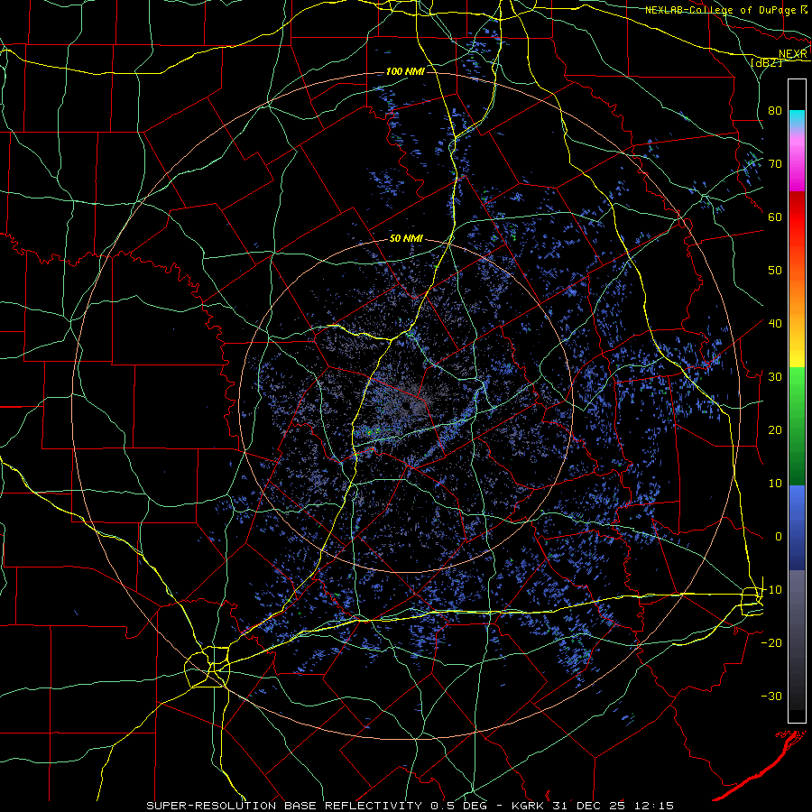Select the 40 value on the dBZ scale
The width and height of the screenshot is (812, 812).
tap(775, 324)
